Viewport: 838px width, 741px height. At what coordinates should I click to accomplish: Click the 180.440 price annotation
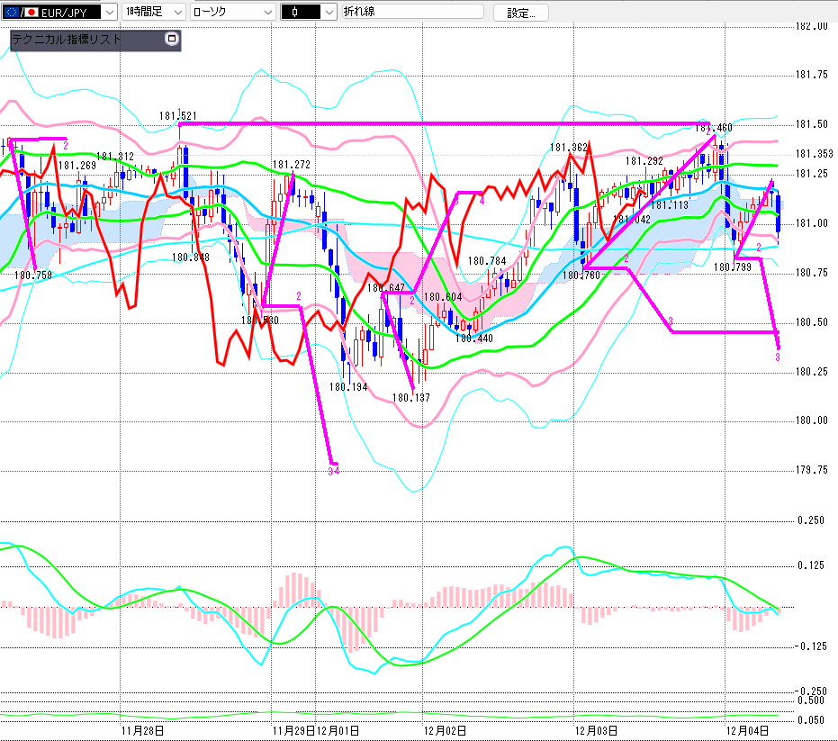tap(473, 339)
